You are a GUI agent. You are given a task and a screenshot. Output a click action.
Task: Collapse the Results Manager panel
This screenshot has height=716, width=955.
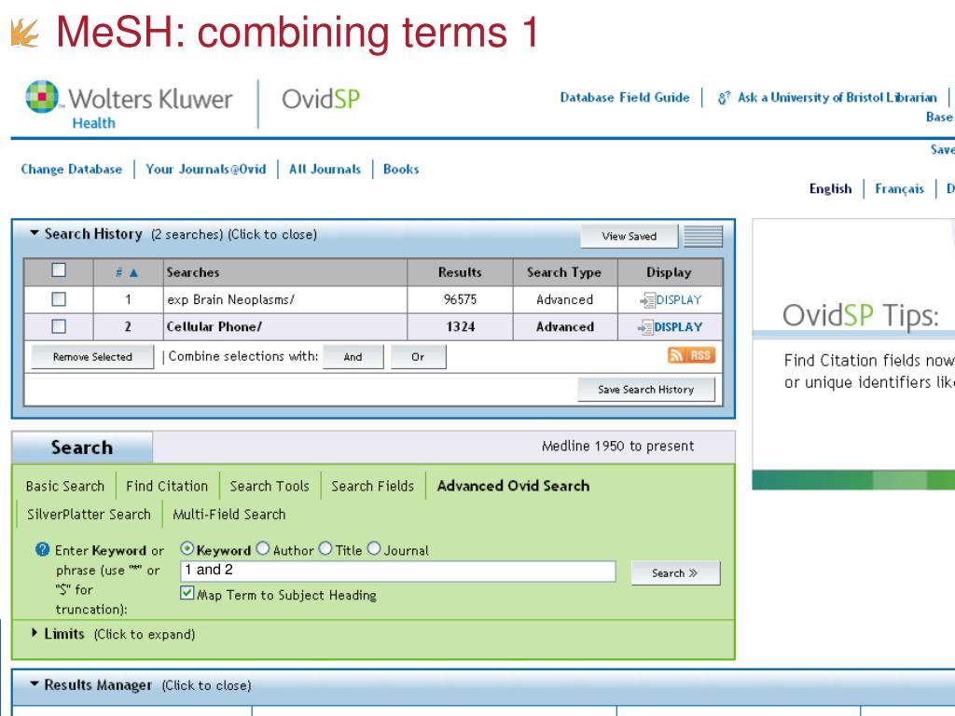[35, 684]
